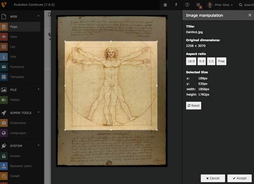Open the Backend users module

point(20,166)
